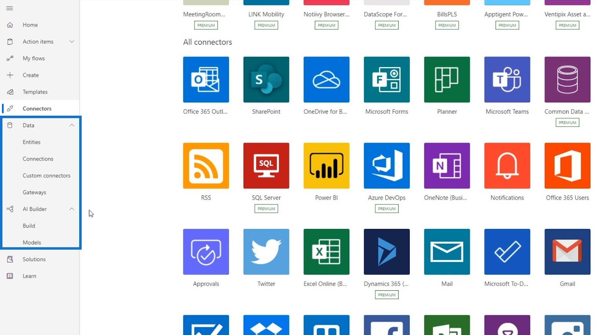This screenshot has height=335, width=596.
Task: Click the Notiivy Browser connector label
Action: coord(326,14)
